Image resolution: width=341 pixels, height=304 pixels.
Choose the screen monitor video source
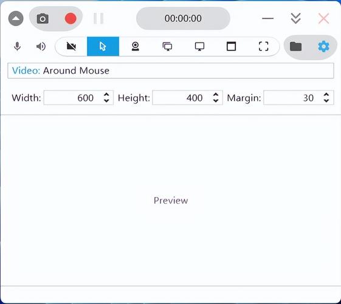pos(199,46)
